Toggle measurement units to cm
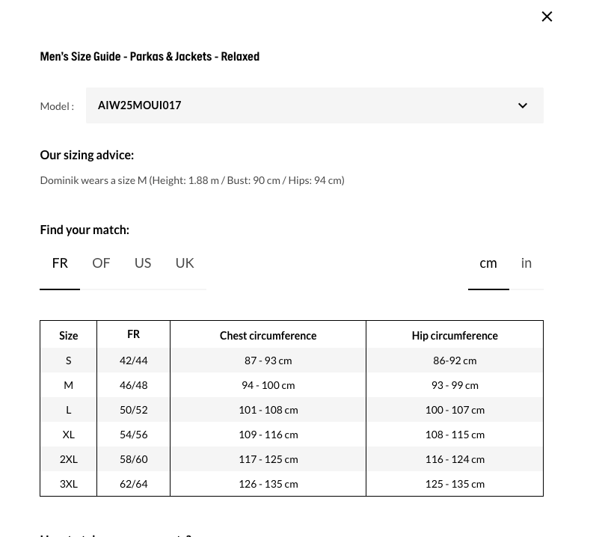 [488, 263]
